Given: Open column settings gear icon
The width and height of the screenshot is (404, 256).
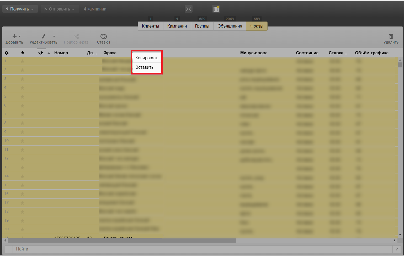Looking at the screenshot, I should tap(7, 53).
